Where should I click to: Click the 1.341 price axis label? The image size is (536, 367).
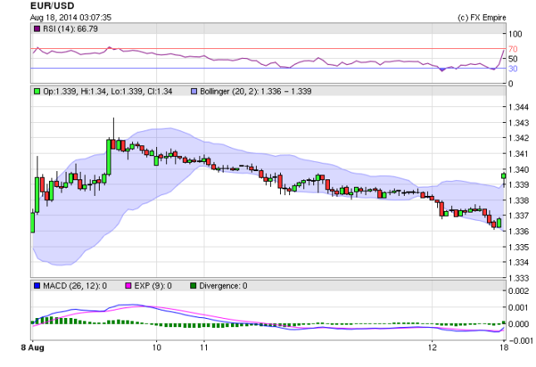519,154
